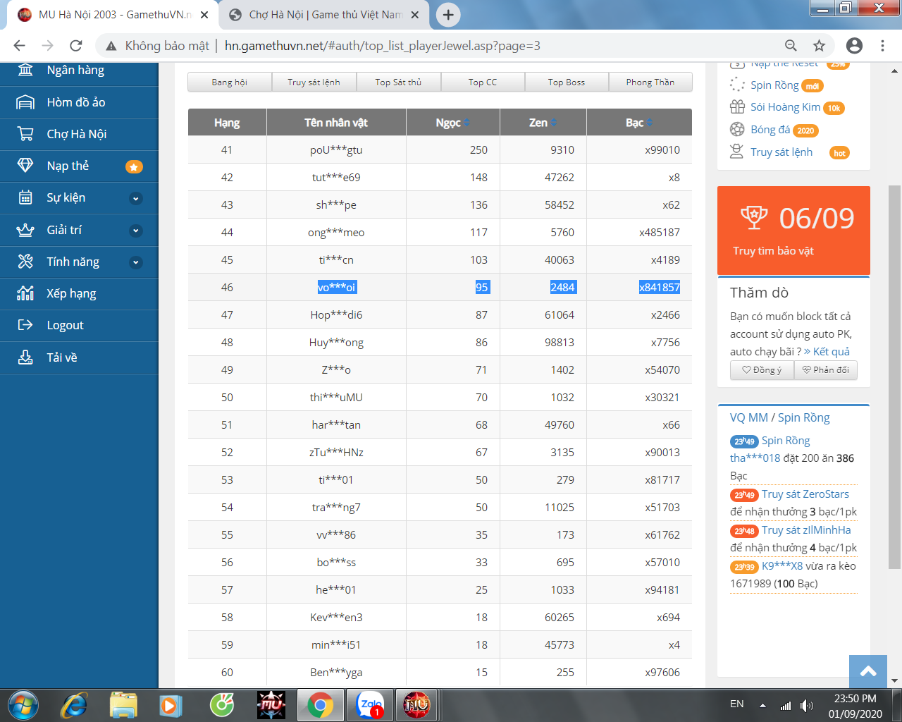Click the Logout arrow icon in sidebar
Image resolution: width=902 pixels, height=722 pixels.
coord(25,325)
